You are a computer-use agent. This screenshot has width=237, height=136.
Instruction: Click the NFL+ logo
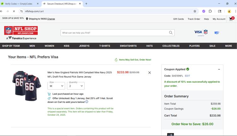click(x=217, y=33)
